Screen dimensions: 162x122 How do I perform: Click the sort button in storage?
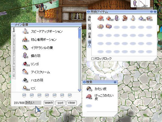[x=60, y=103]
